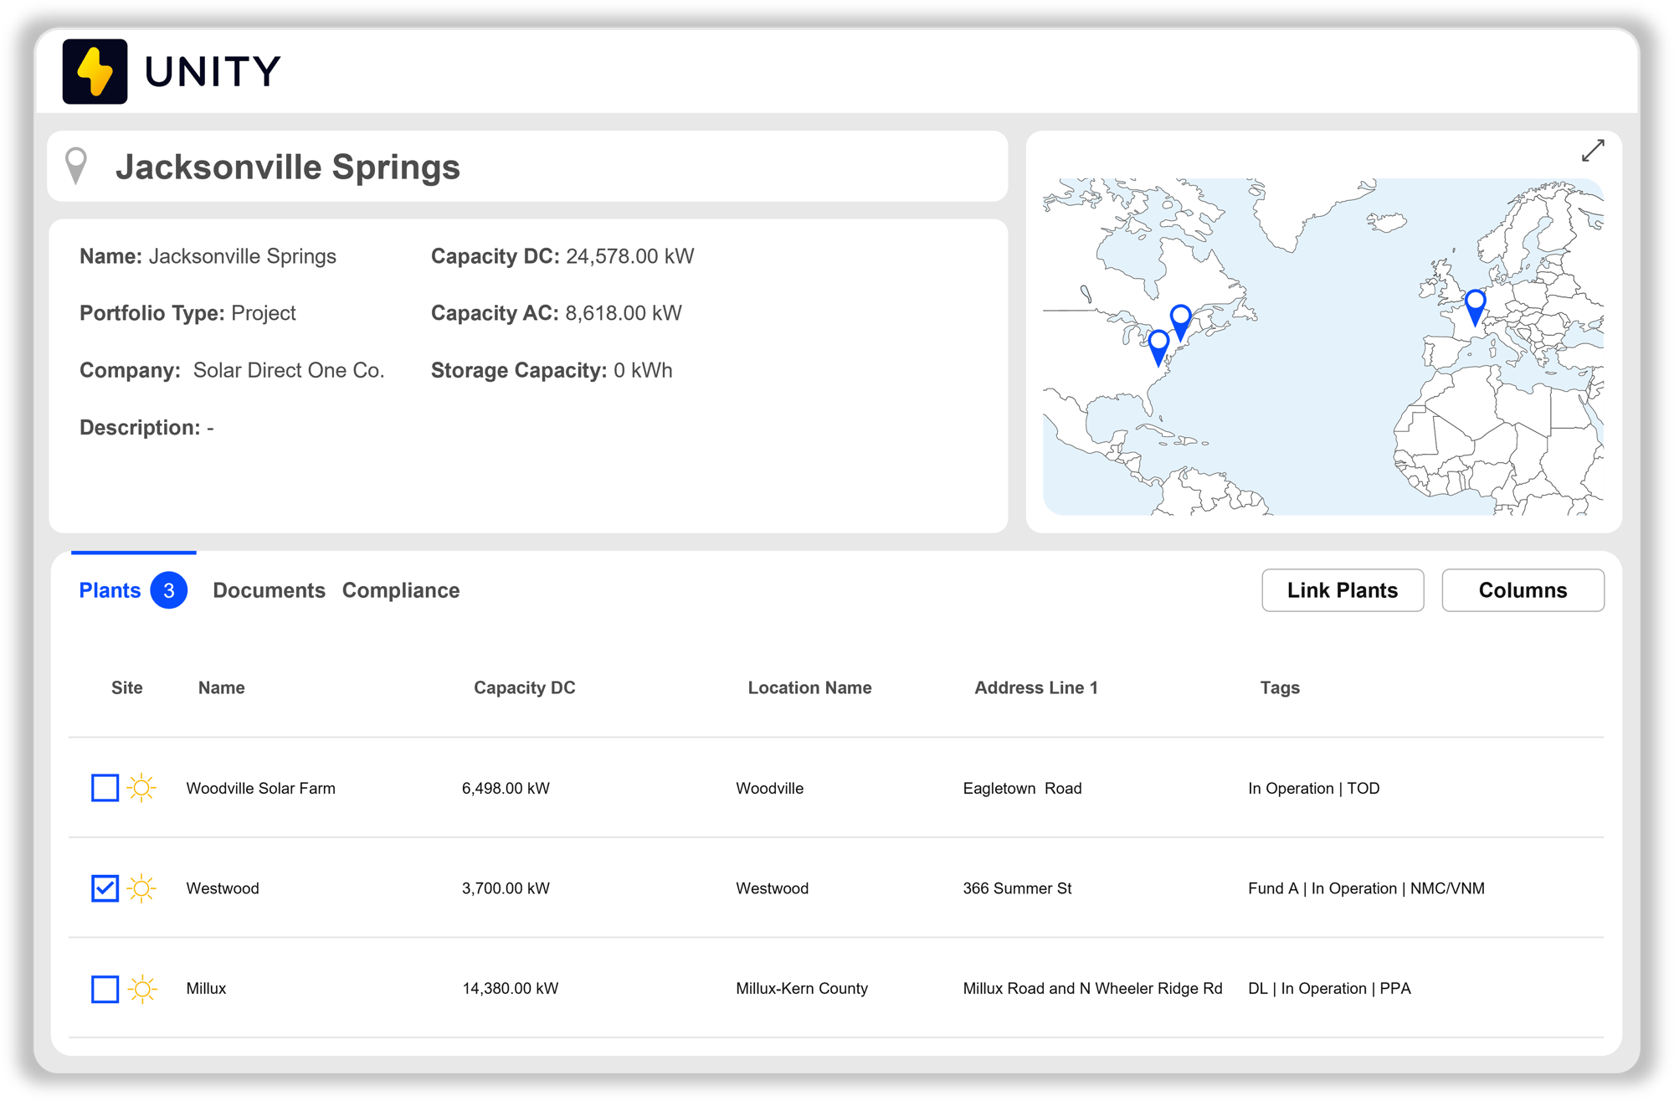Sort by the Capacity DC column header
The height and width of the screenshot is (1101, 1674).
click(524, 687)
